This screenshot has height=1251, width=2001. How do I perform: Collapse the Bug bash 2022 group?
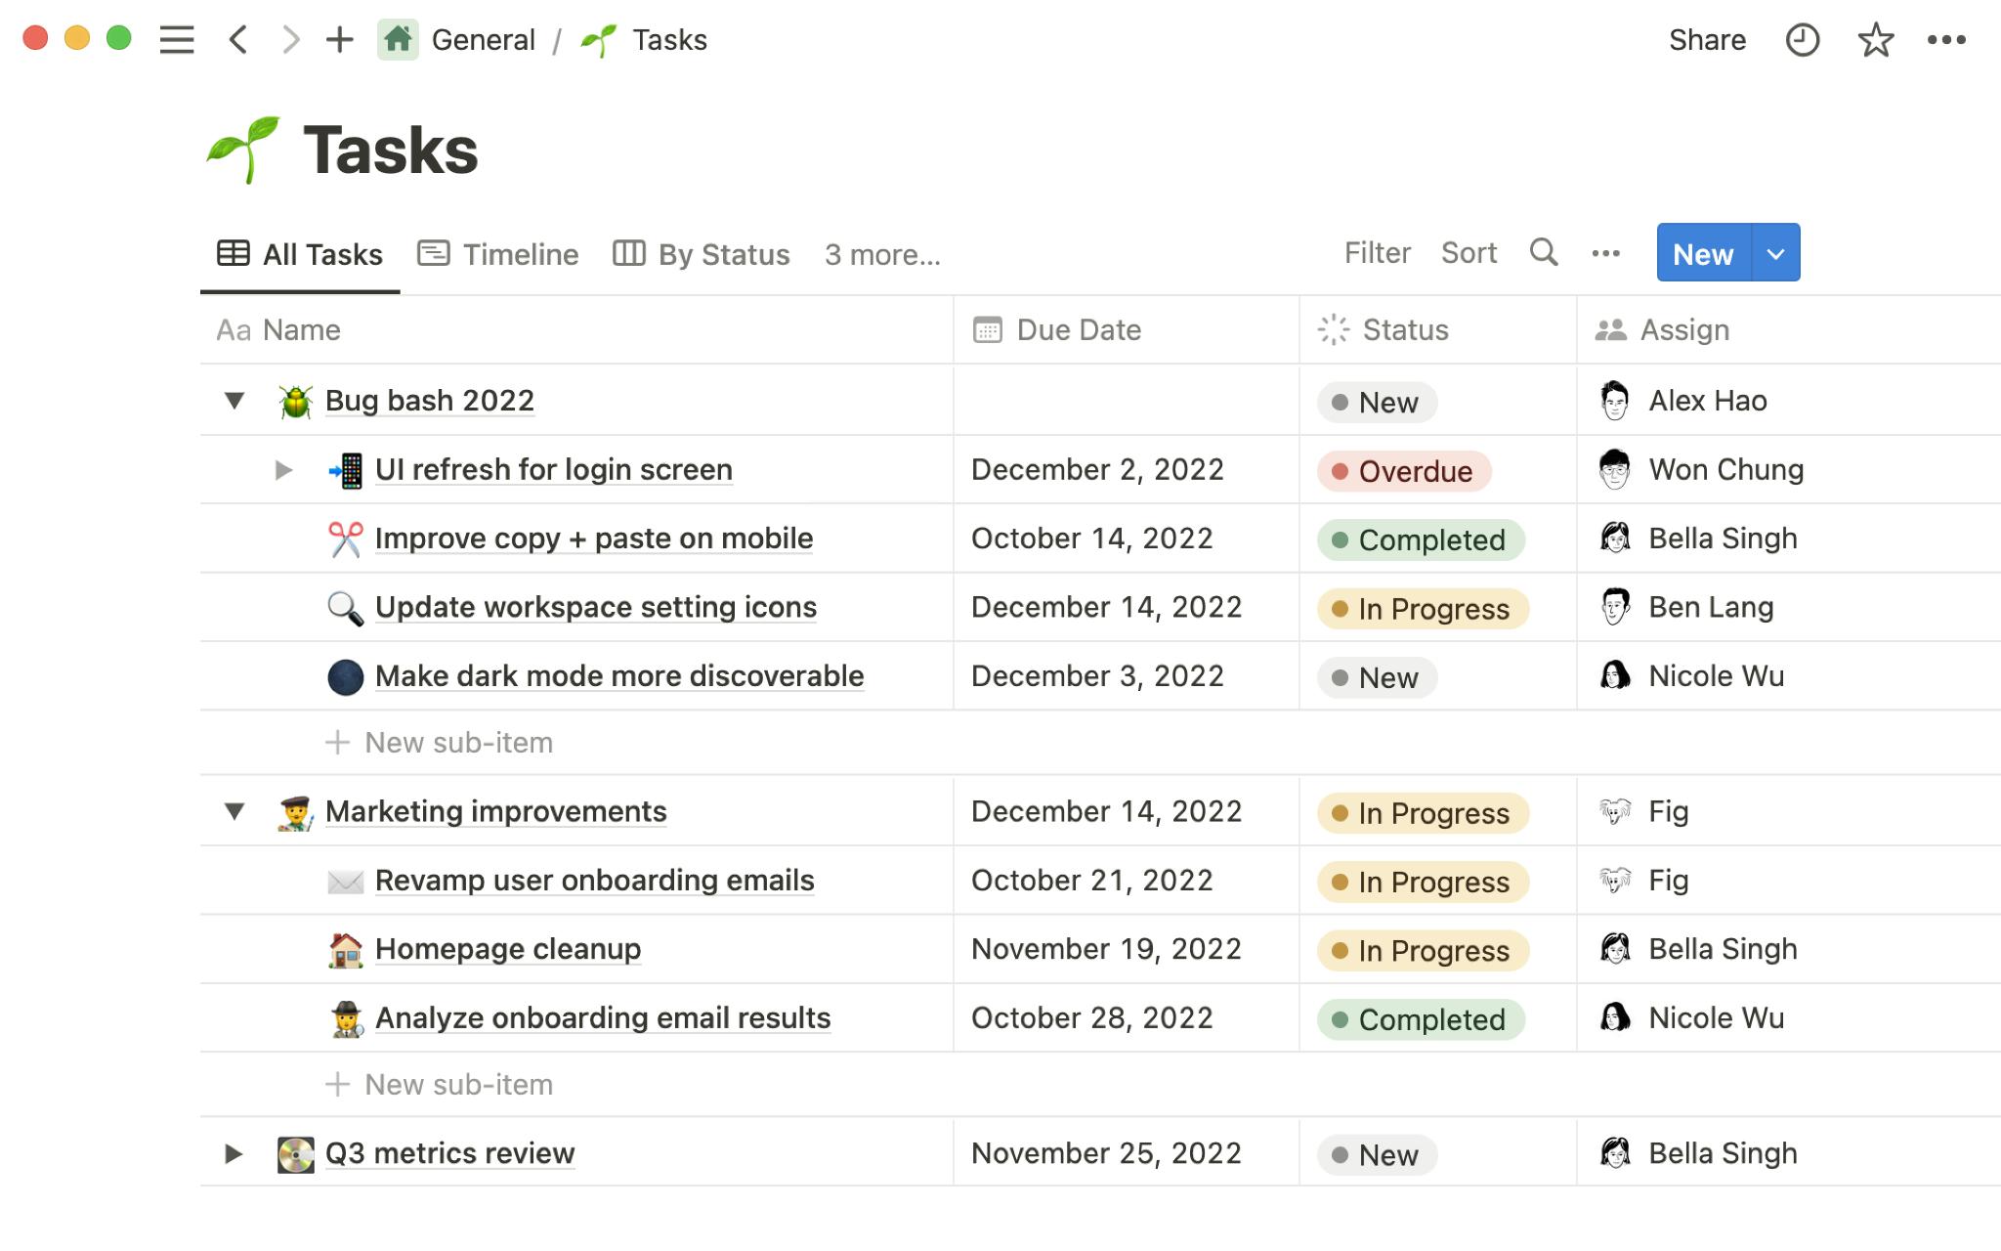pos(234,399)
